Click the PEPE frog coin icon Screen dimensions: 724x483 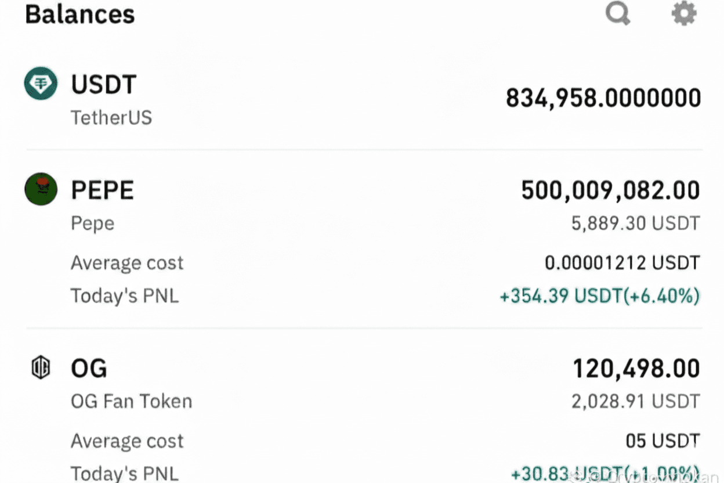tap(41, 189)
